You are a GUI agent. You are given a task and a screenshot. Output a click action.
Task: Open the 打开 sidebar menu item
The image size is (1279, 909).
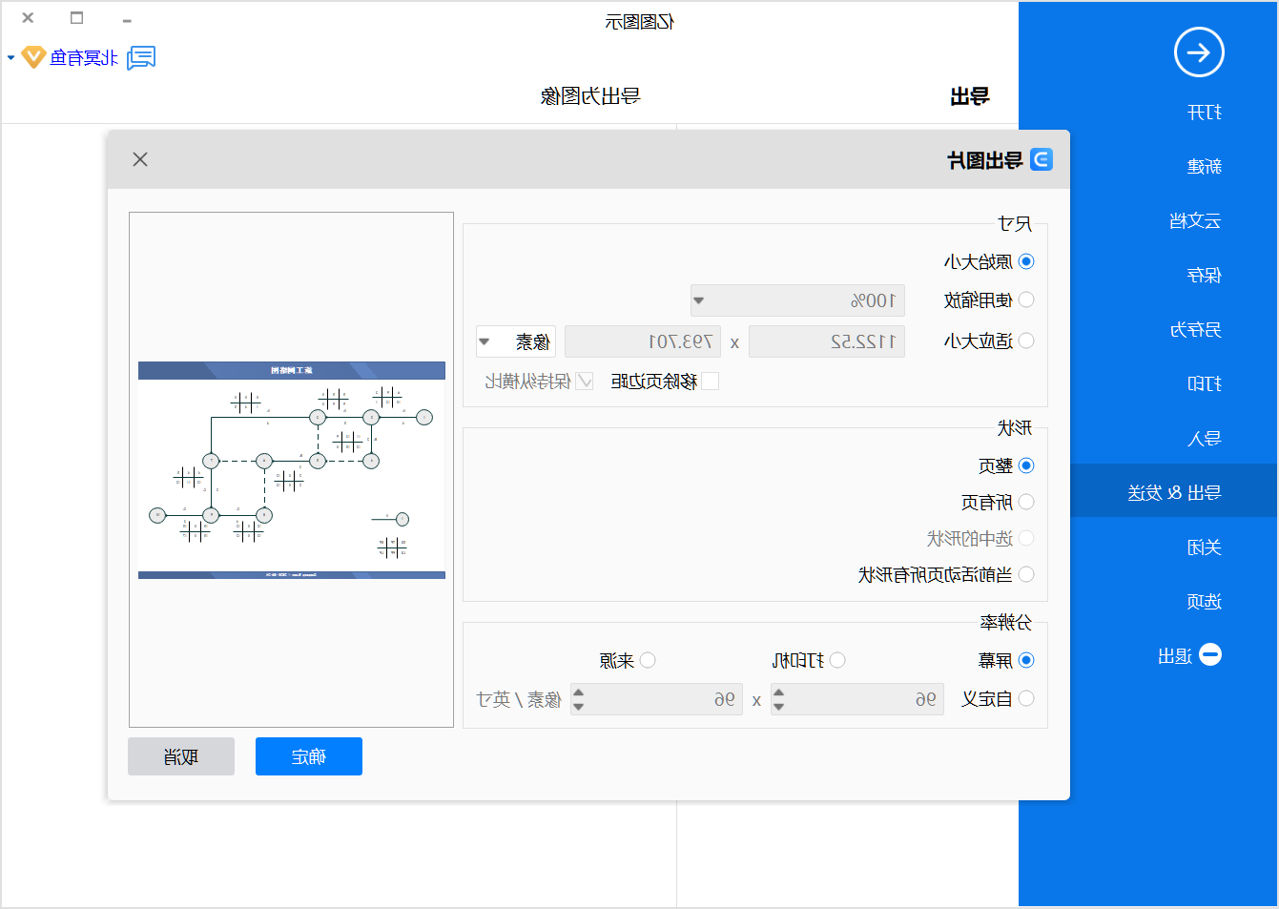click(x=1205, y=113)
